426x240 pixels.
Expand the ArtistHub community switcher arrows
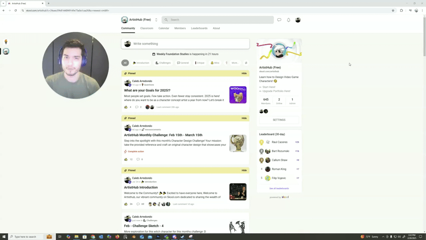coord(156,20)
